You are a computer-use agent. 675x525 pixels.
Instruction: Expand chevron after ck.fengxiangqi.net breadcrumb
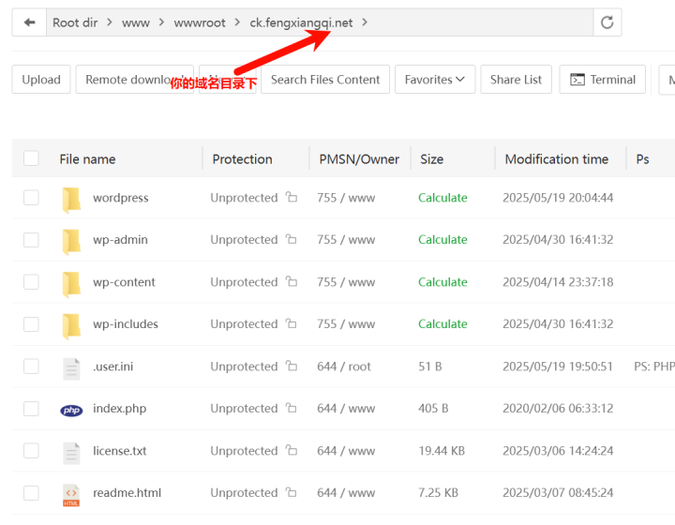pyautogui.click(x=365, y=22)
